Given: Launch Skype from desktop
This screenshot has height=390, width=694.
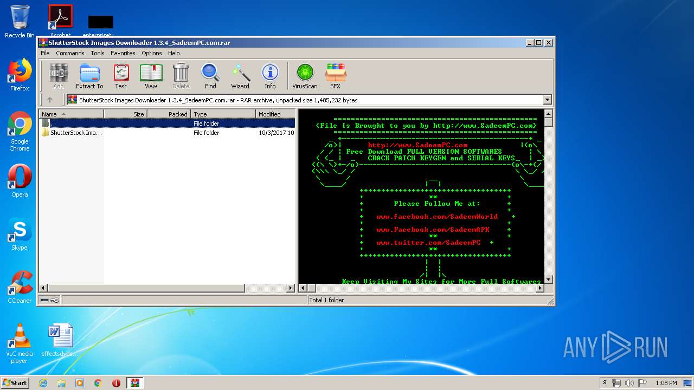Looking at the screenshot, I should tap(20, 234).
